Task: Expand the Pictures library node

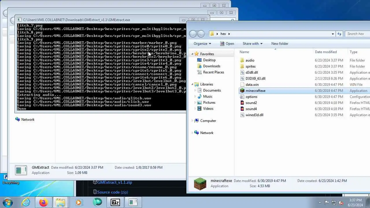Action: point(195,103)
